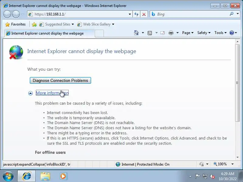Open the Suggested Sites link
Image resolution: width=243 pixels, height=182 pixels.
click(56, 24)
